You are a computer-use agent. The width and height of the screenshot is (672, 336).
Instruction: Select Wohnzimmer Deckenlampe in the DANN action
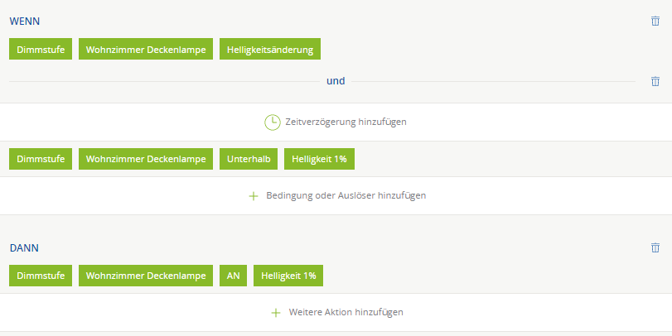(x=146, y=276)
